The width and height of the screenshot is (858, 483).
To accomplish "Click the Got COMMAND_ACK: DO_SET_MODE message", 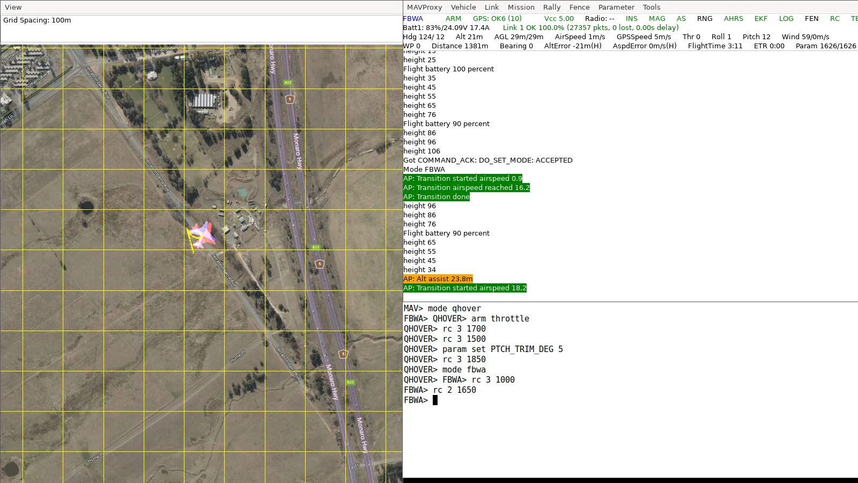I will [488, 160].
